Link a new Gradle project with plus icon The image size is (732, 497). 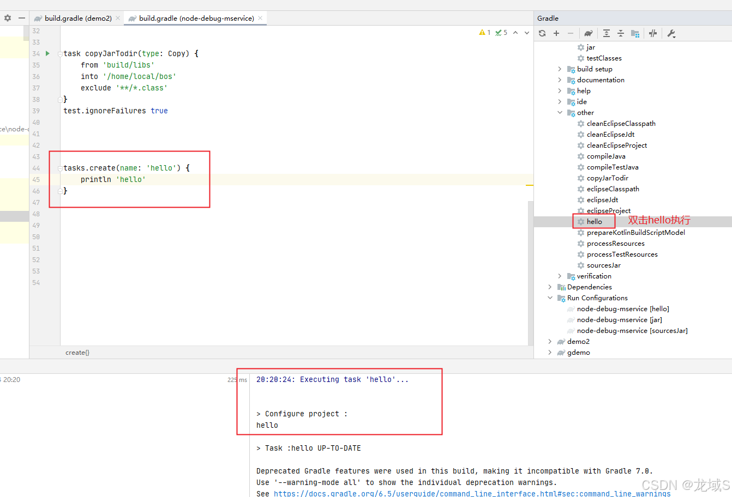(556, 33)
